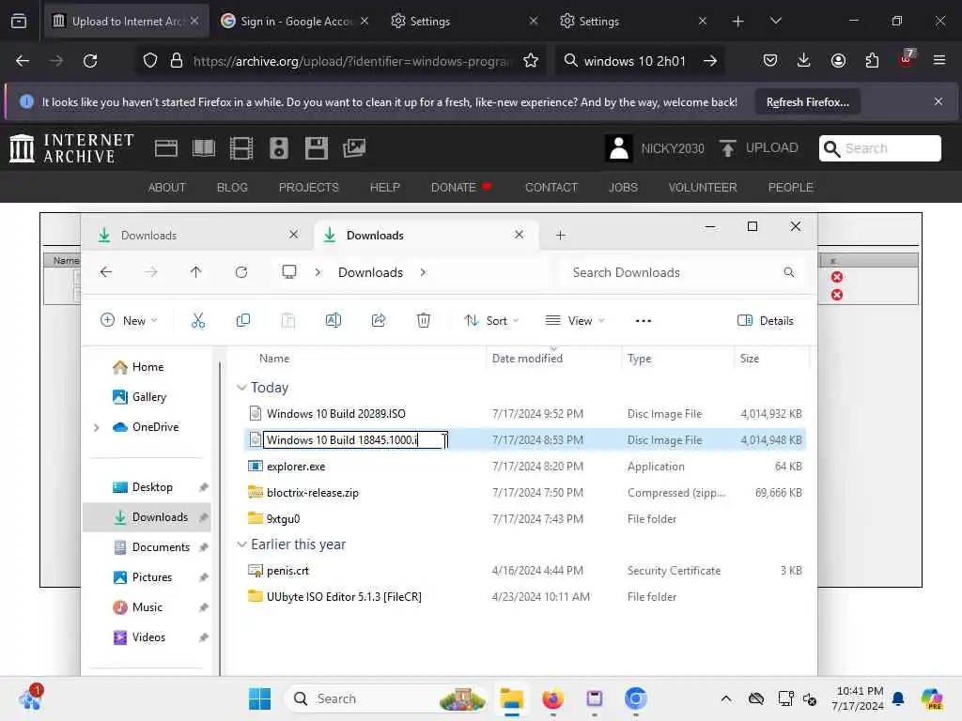Open Firefox downloads arrow icon

click(x=804, y=60)
